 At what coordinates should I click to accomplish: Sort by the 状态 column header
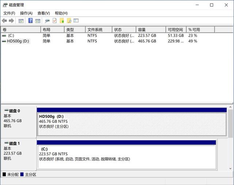(124, 30)
